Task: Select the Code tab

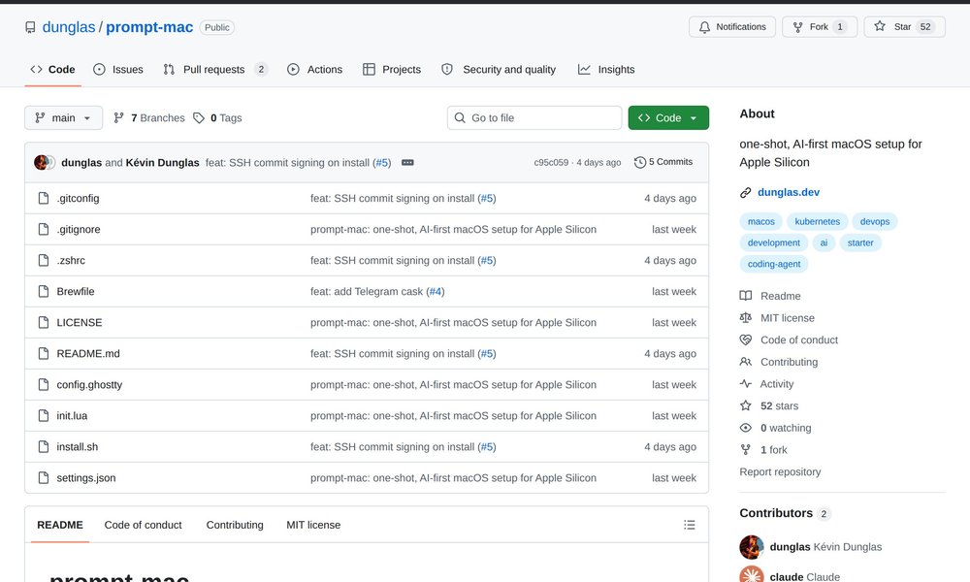Action: click(52, 69)
